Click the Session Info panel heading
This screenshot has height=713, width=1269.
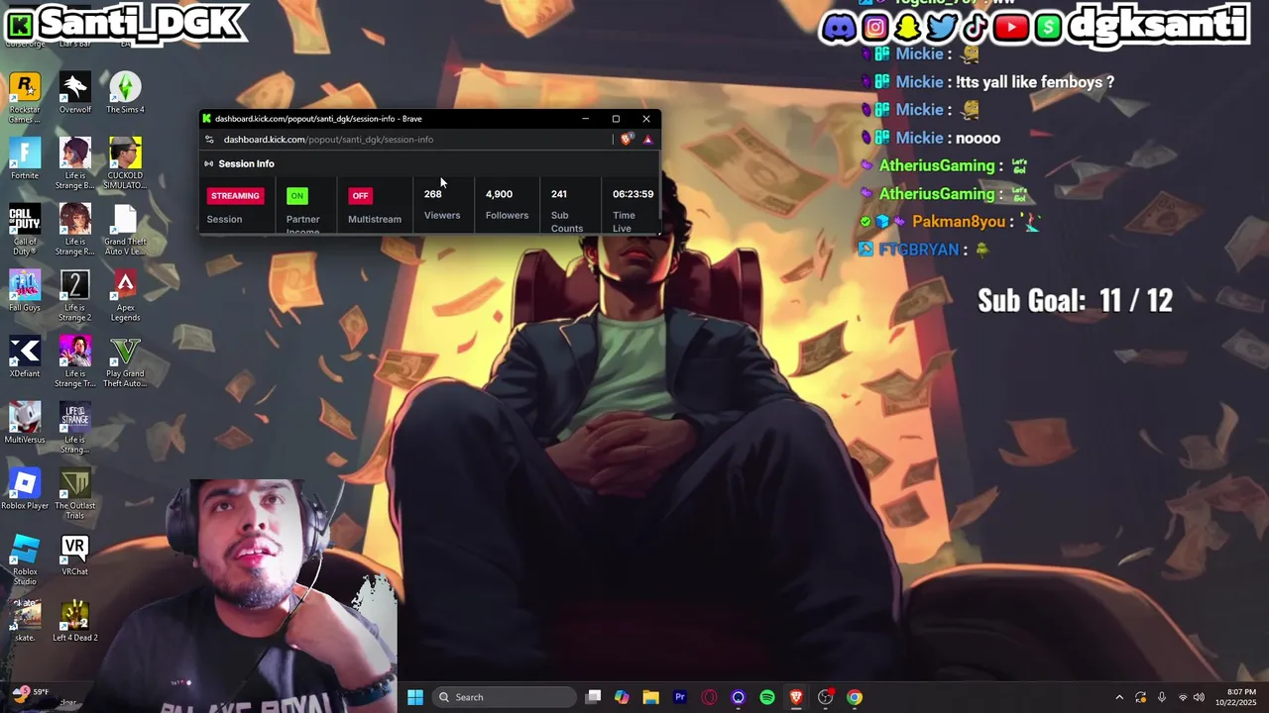click(246, 163)
